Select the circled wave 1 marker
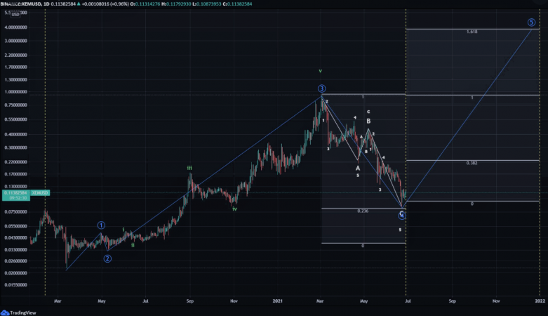The height and width of the screenshot is (316, 548). point(101,225)
